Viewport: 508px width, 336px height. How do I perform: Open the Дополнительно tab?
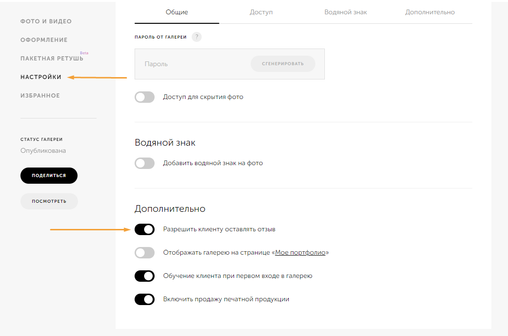click(430, 12)
